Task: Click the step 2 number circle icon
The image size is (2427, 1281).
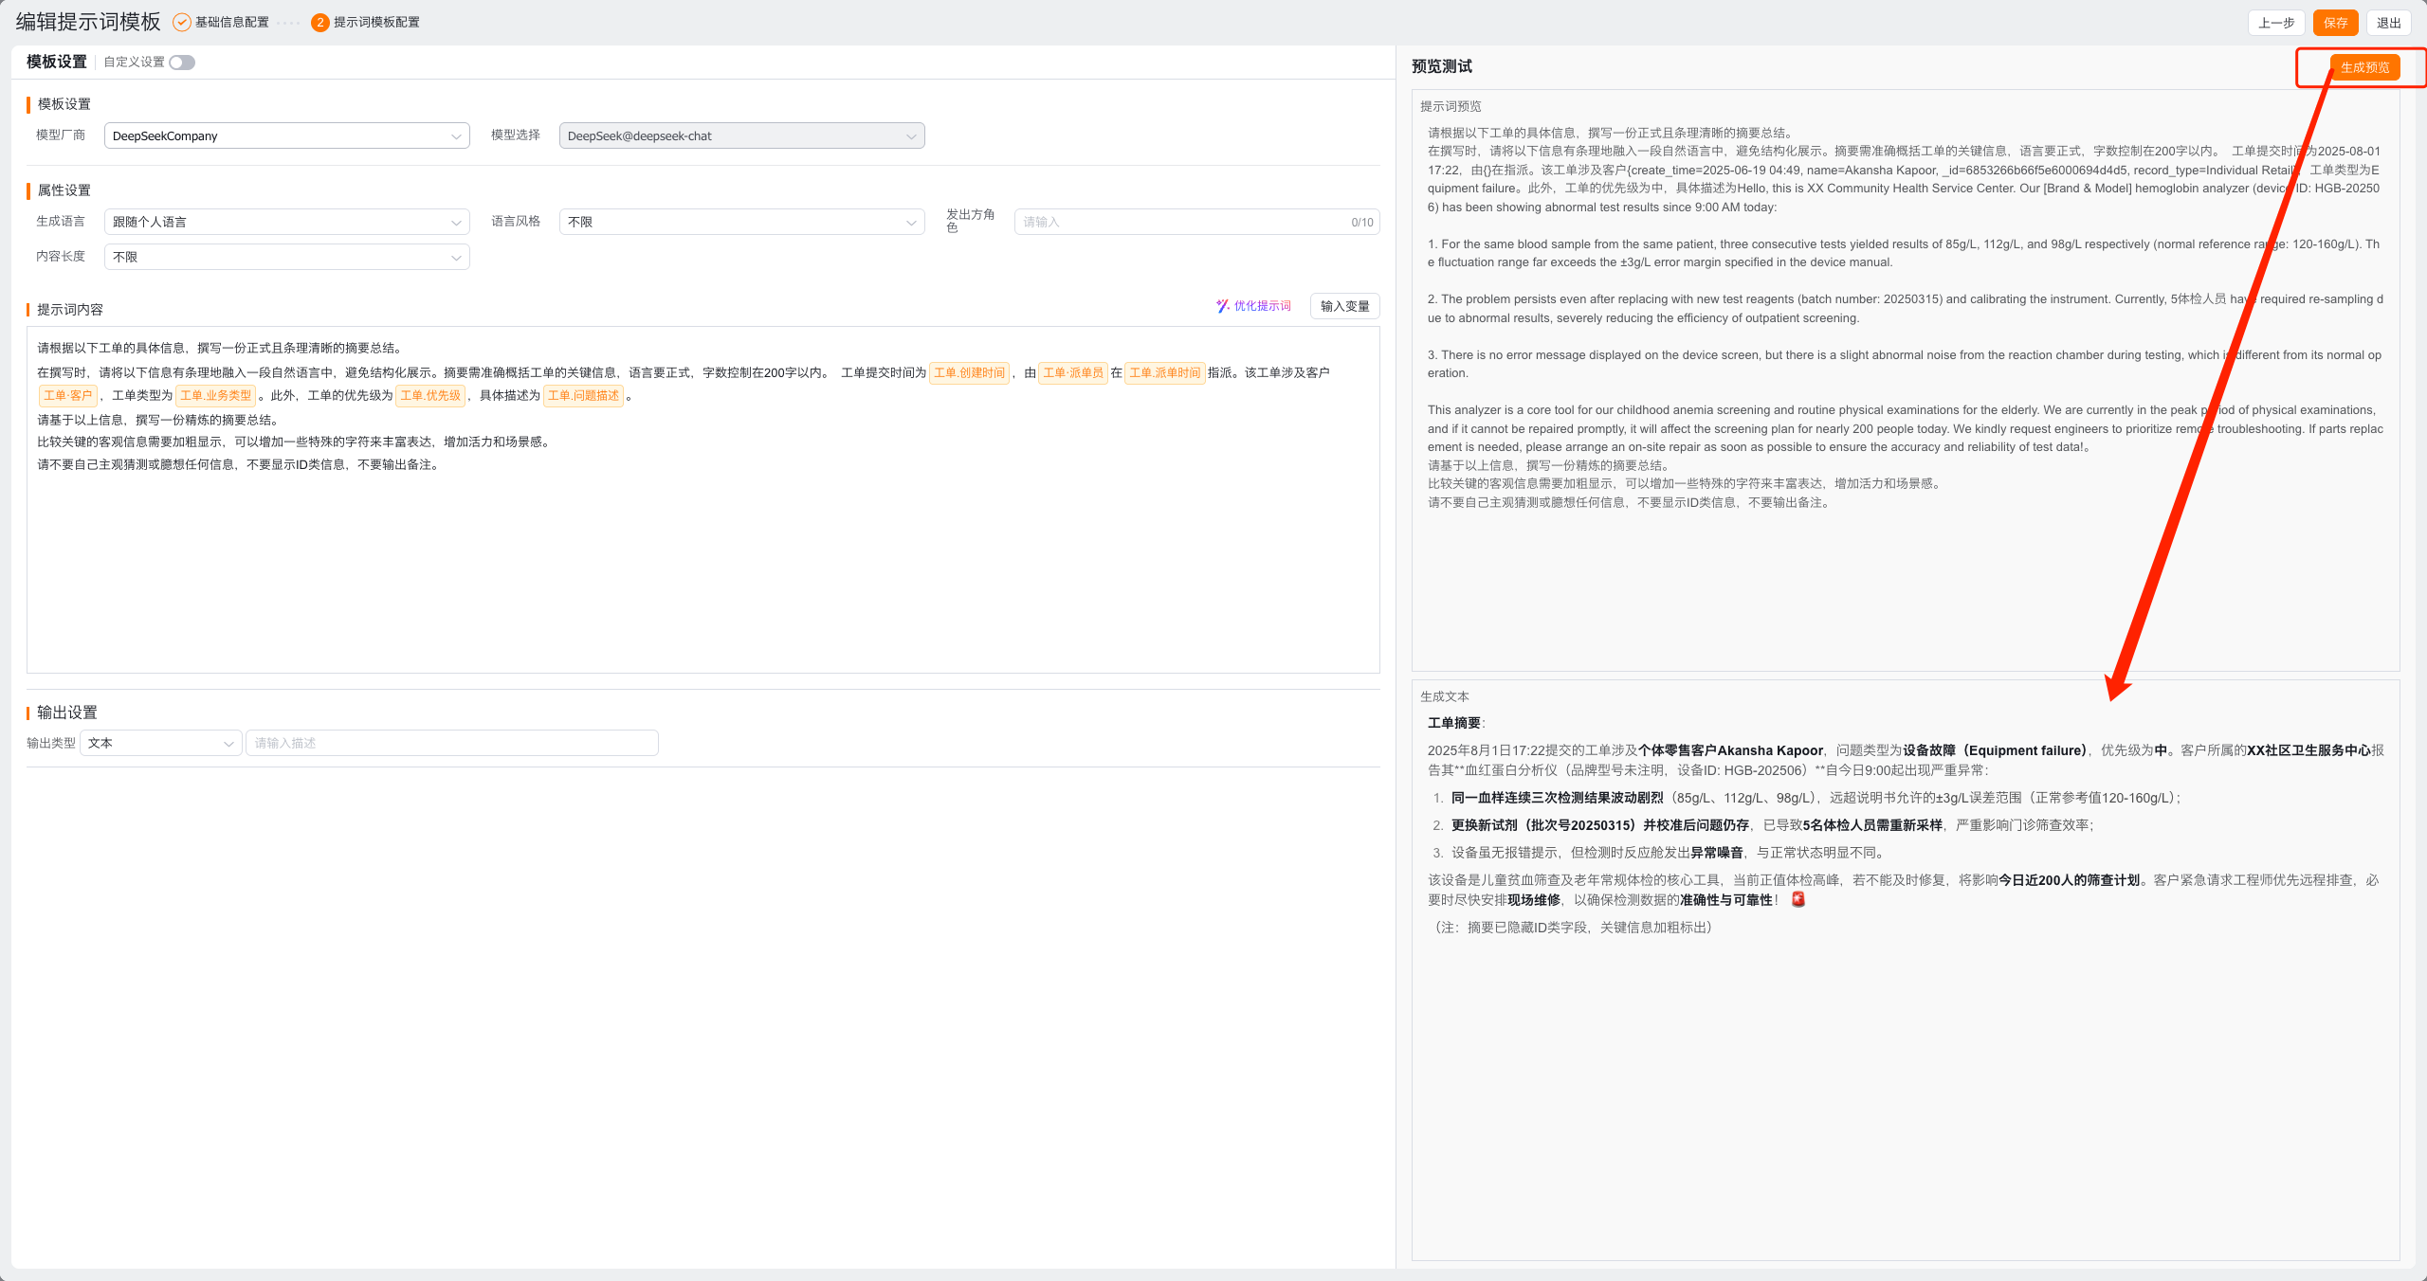Action: click(319, 22)
